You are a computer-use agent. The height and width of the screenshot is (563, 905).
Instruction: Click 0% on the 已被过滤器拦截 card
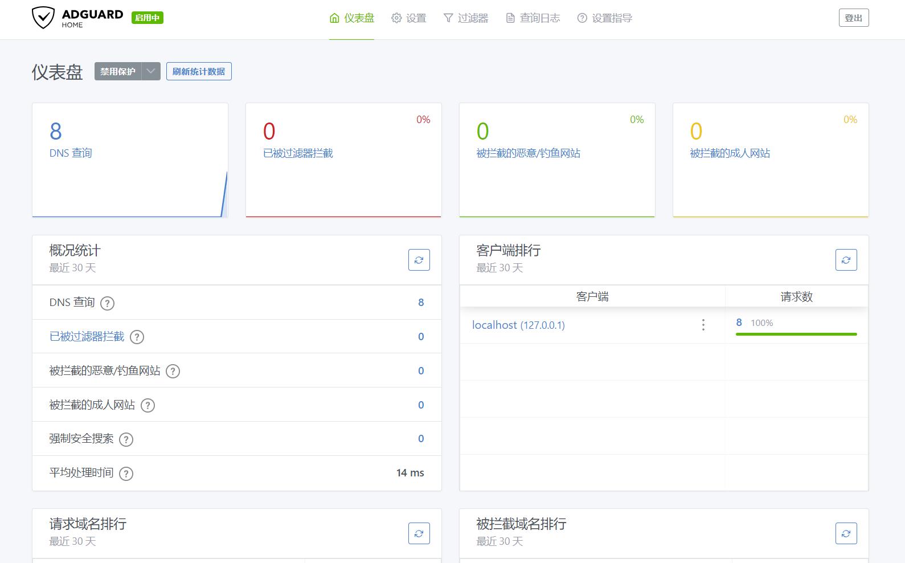pyautogui.click(x=423, y=120)
